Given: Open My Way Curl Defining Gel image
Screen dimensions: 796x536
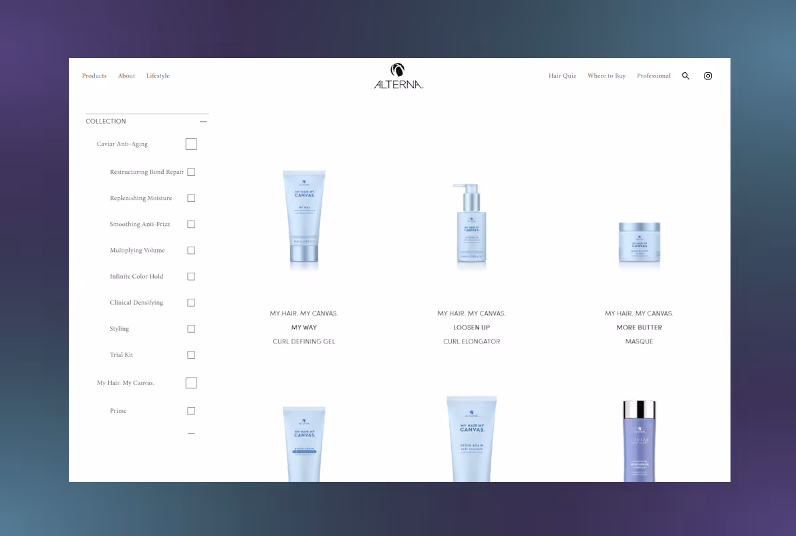Looking at the screenshot, I should [x=304, y=217].
